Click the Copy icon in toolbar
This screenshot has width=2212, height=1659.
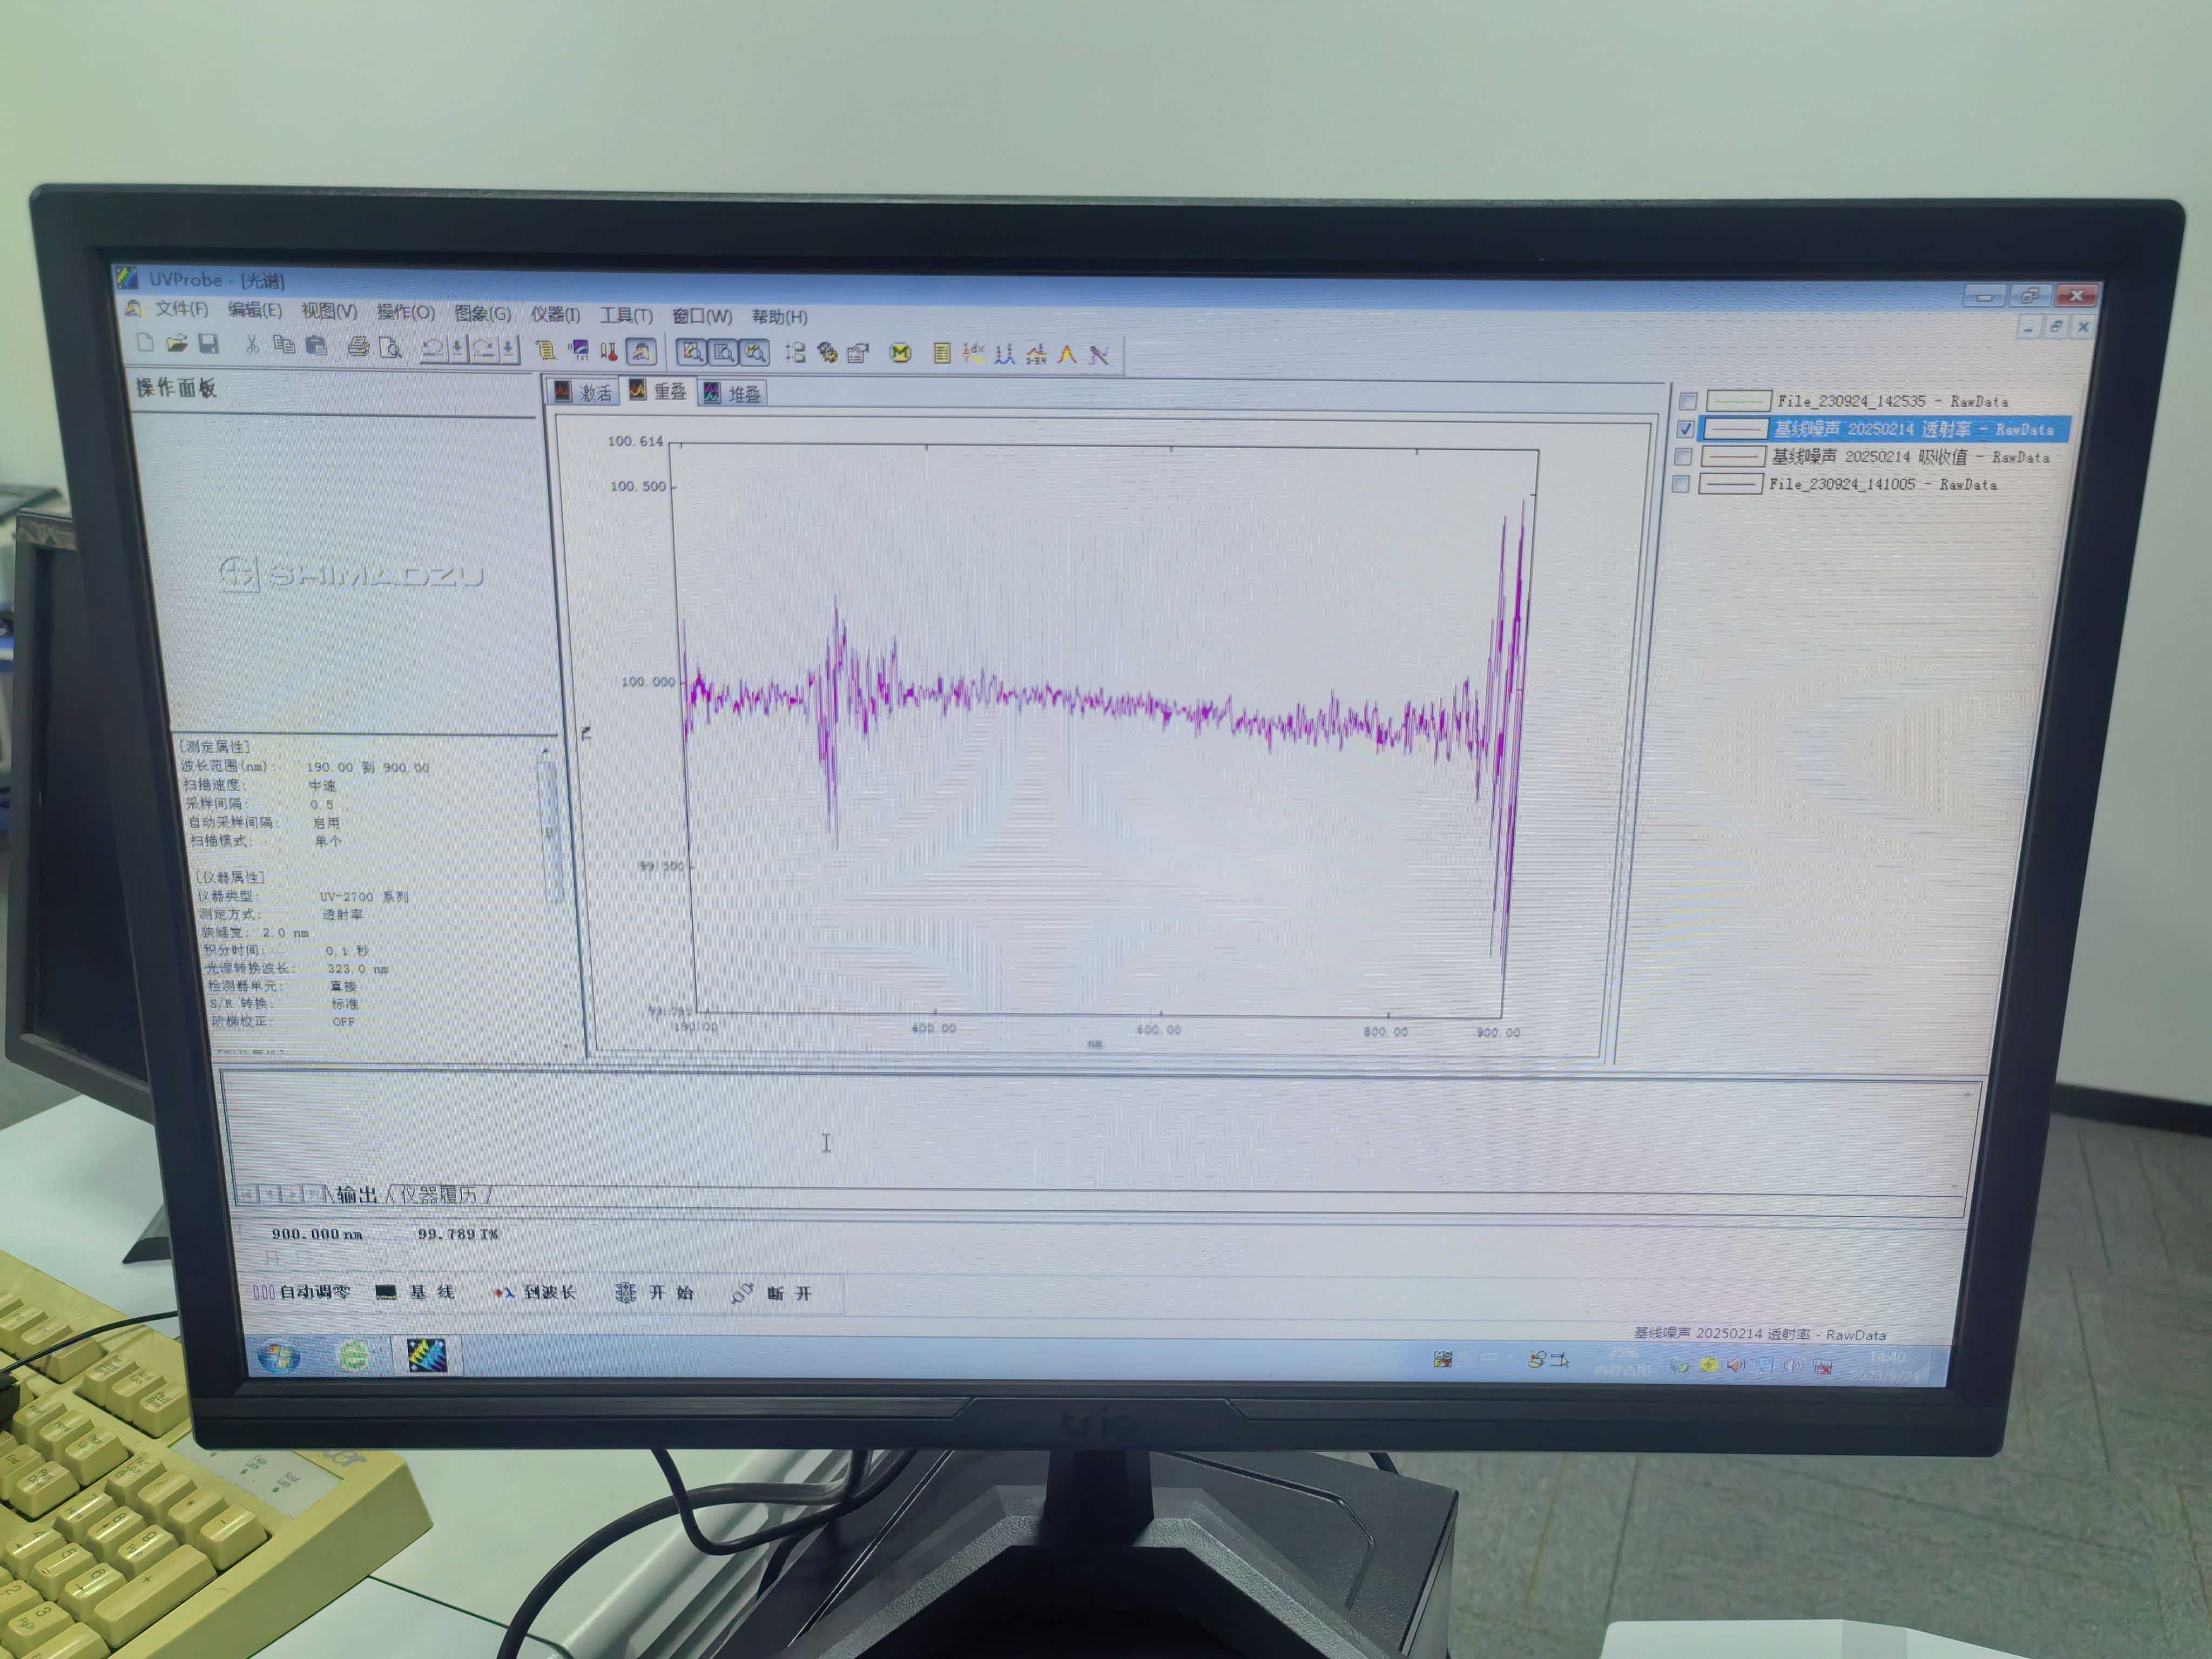tap(284, 345)
